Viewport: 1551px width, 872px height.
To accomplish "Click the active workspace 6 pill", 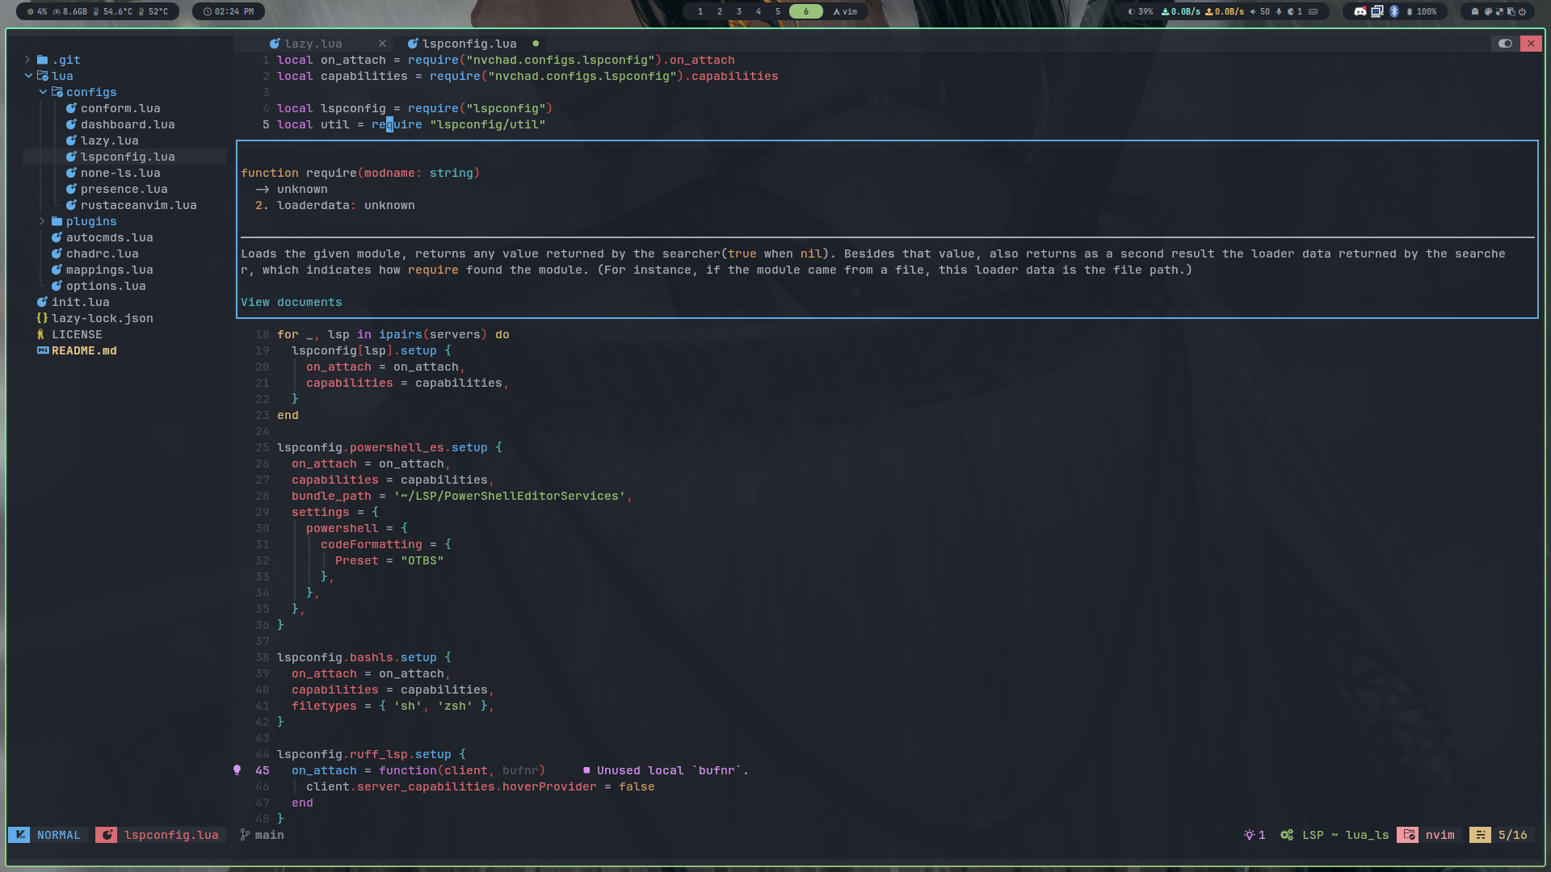I will point(806,11).
